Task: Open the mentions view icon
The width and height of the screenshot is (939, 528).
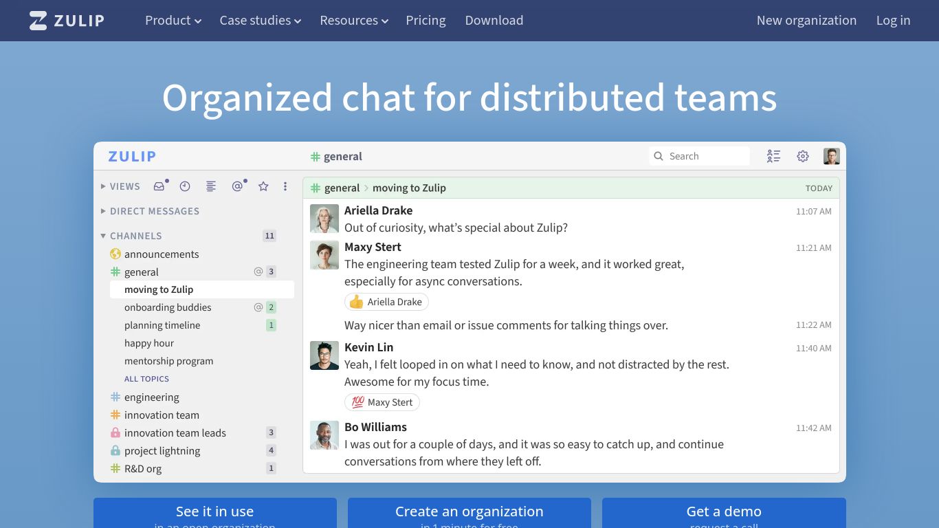Action: [x=237, y=186]
